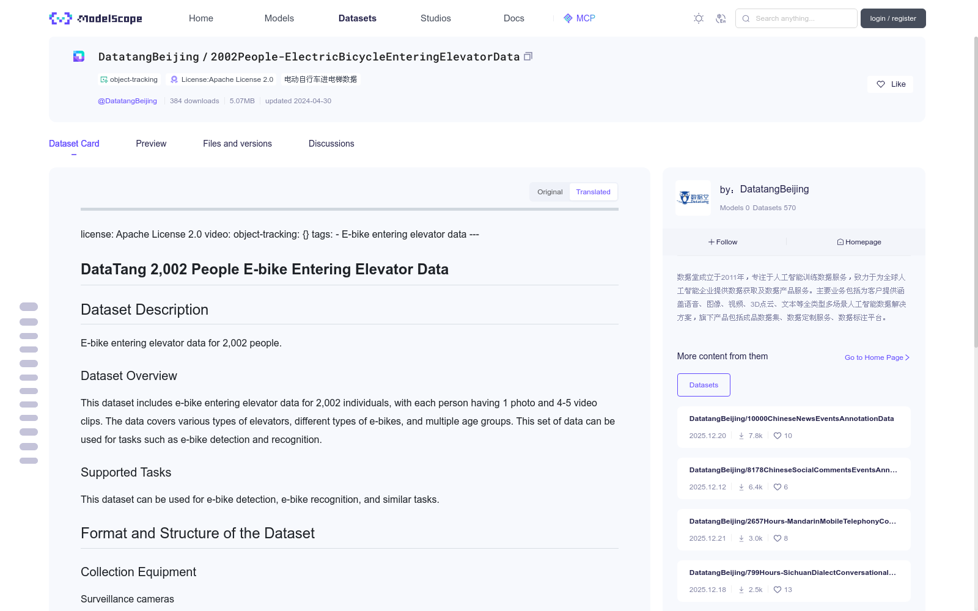Viewport: 978px width, 611px height.
Task: Click the MCP diamond icon in navigation
Action: click(x=568, y=18)
